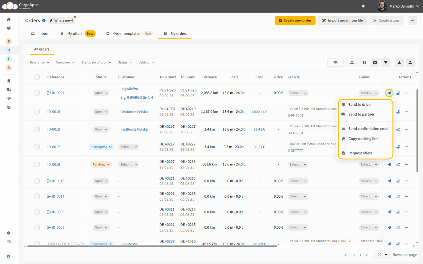Switch to the My offers tab
Screen dimensions: 423x264
pos(75,33)
